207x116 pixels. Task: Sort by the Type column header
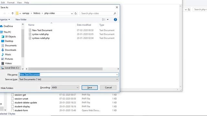102,25
